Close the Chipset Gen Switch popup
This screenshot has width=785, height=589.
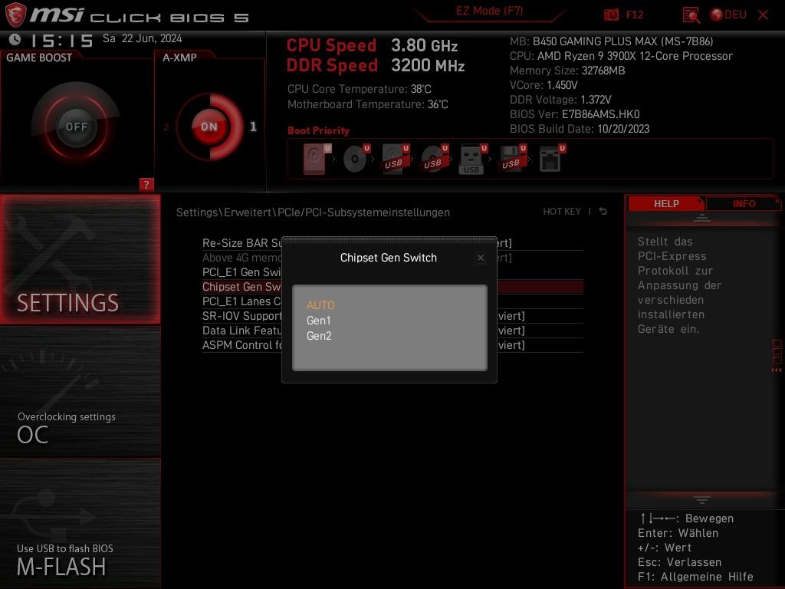(x=480, y=258)
